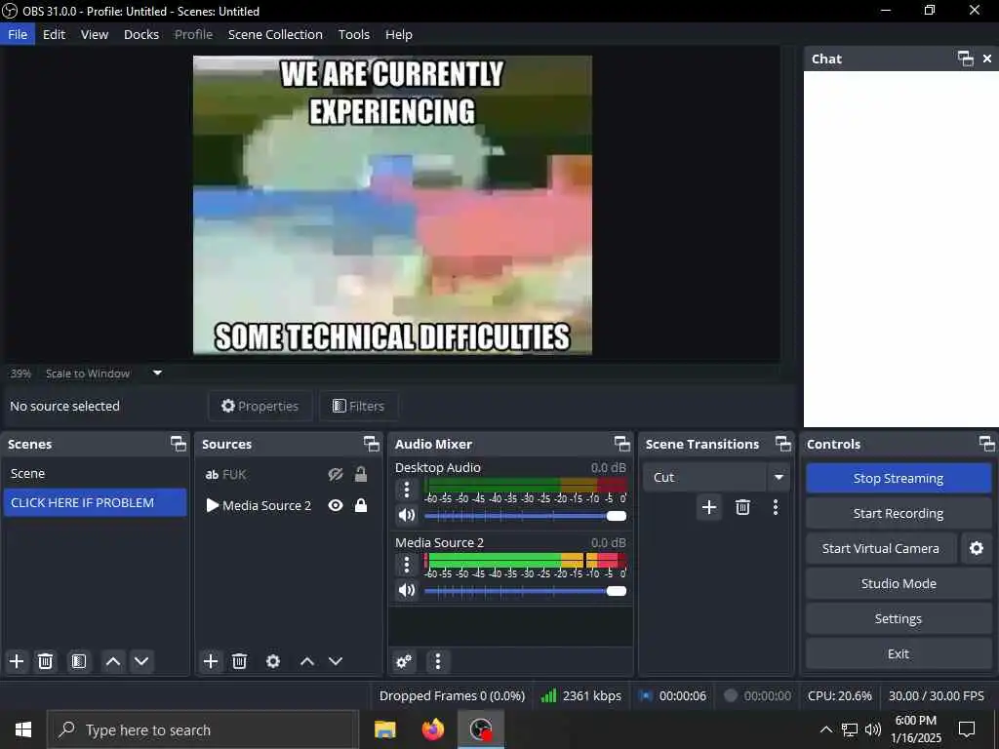The width and height of the screenshot is (999, 749).
Task: Select the scene named Scene
Action: (x=95, y=473)
